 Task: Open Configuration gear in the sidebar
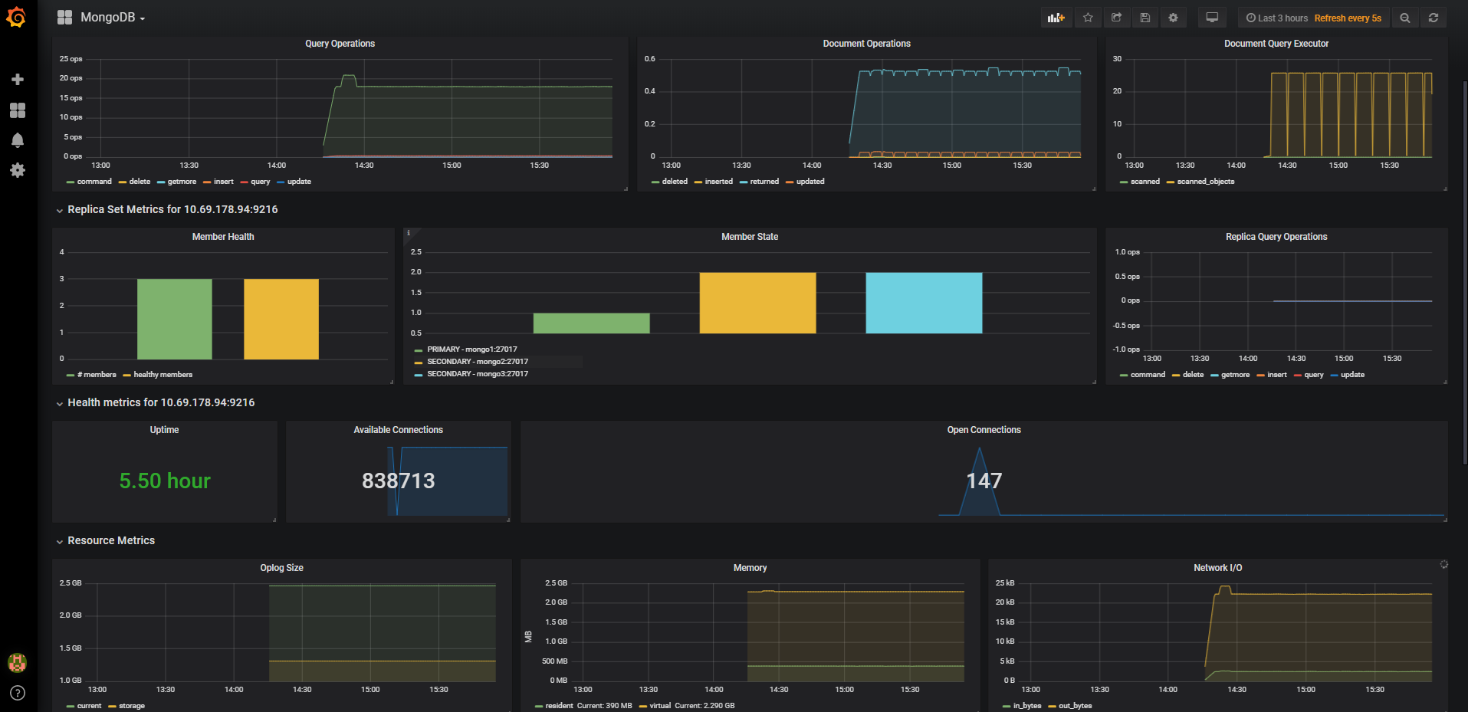(18, 170)
